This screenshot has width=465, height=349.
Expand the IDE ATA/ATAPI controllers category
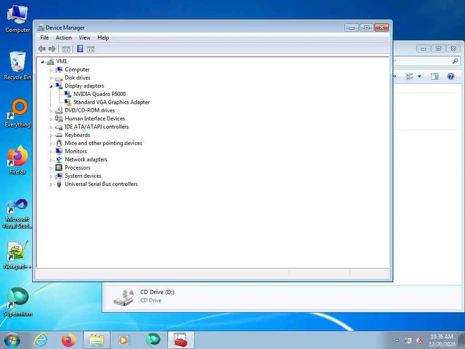pyautogui.click(x=51, y=127)
